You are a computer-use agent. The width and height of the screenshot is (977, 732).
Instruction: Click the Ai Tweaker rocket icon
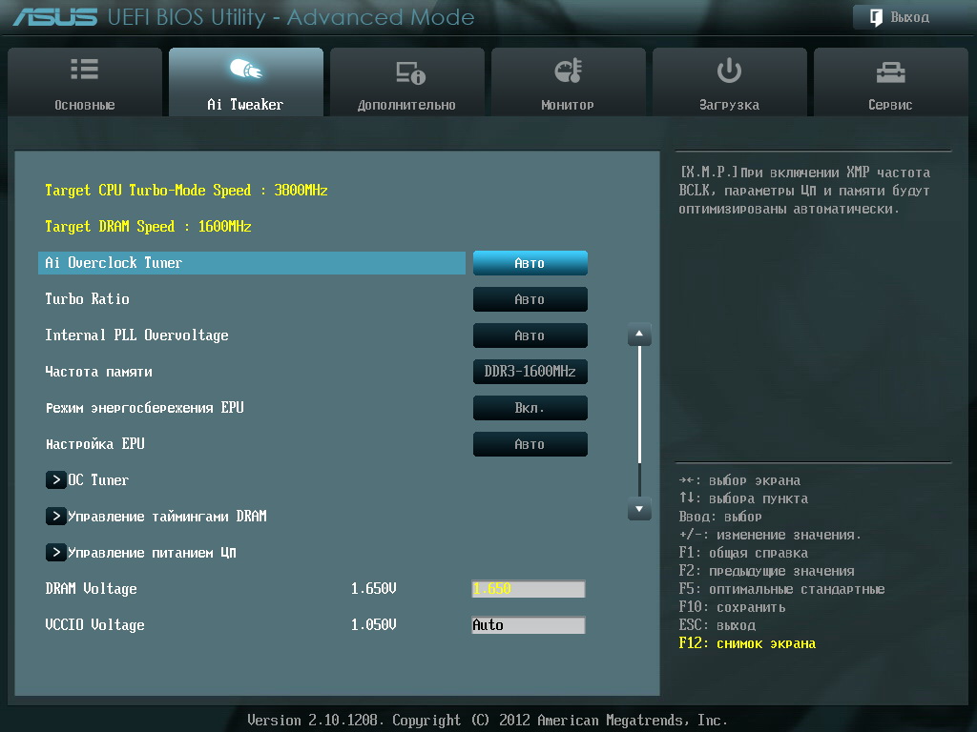pyautogui.click(x=245, y=69)
